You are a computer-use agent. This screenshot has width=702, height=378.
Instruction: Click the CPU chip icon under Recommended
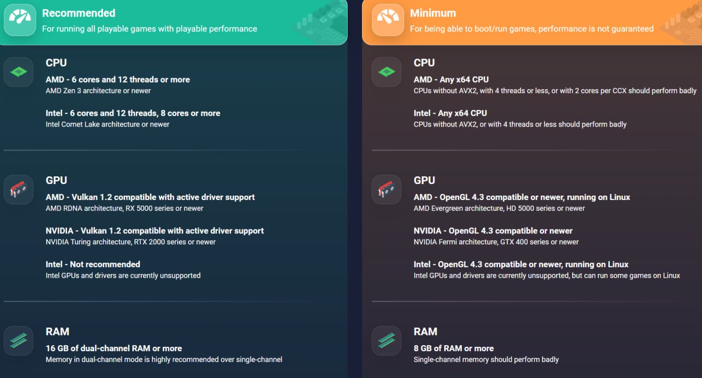(19, 72)
